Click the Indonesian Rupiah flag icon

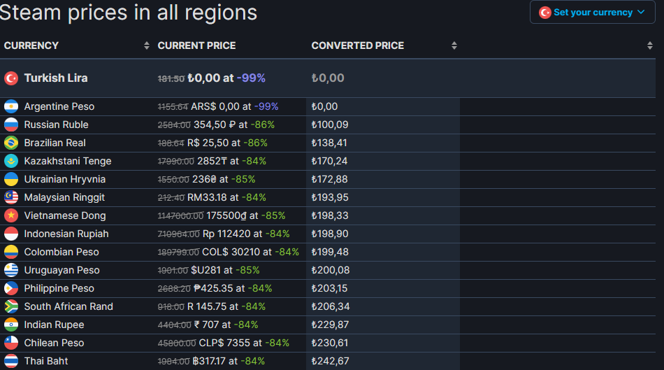pyautogui.click(x=11, y=234)
